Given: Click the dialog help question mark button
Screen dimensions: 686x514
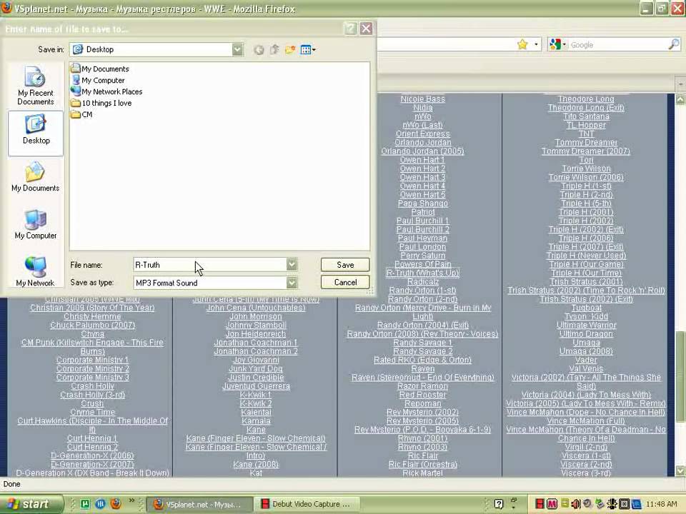Looking at the screenshot, I should (350, 29).
